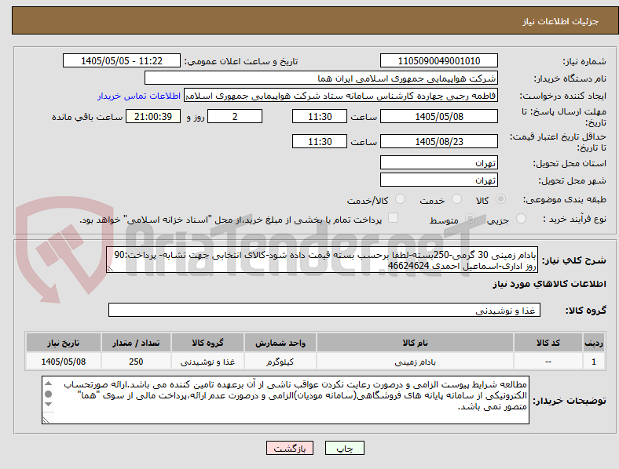Click the quantity cell showing 250
This screenshot has width=619, height=469.
point(136,362)
